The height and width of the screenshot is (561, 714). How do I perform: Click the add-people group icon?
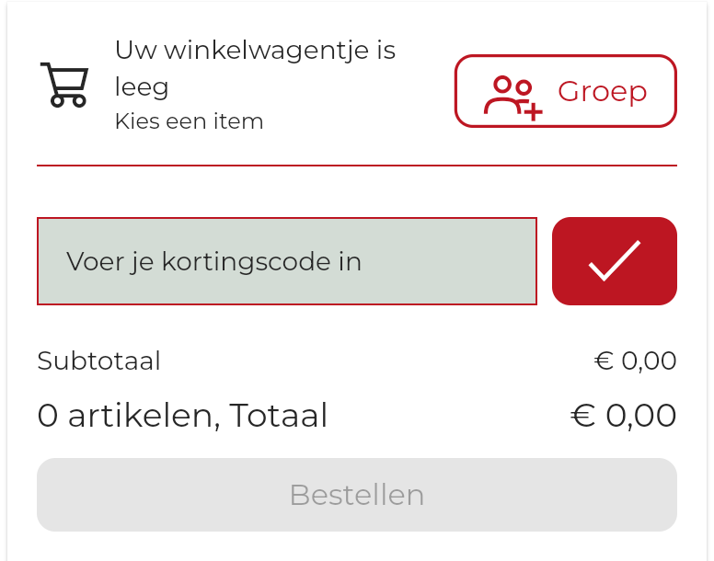[x=512, y=96]
